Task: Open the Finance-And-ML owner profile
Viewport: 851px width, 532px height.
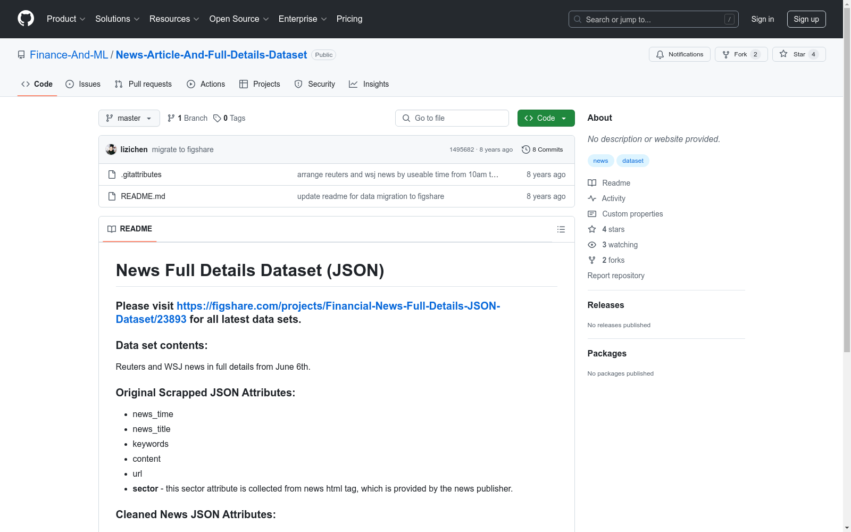Action: (69, 55)
